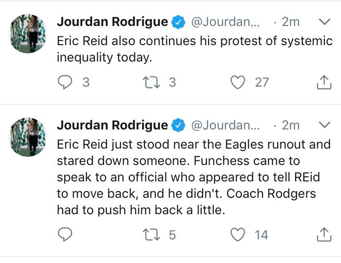Click the verified badge on the second tweet
Viewport: 341px width, 263px height.
[178, 125]
